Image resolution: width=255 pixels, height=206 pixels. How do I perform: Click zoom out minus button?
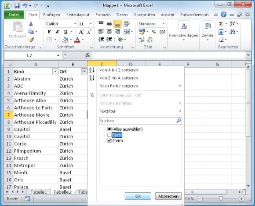coord(200,199)
